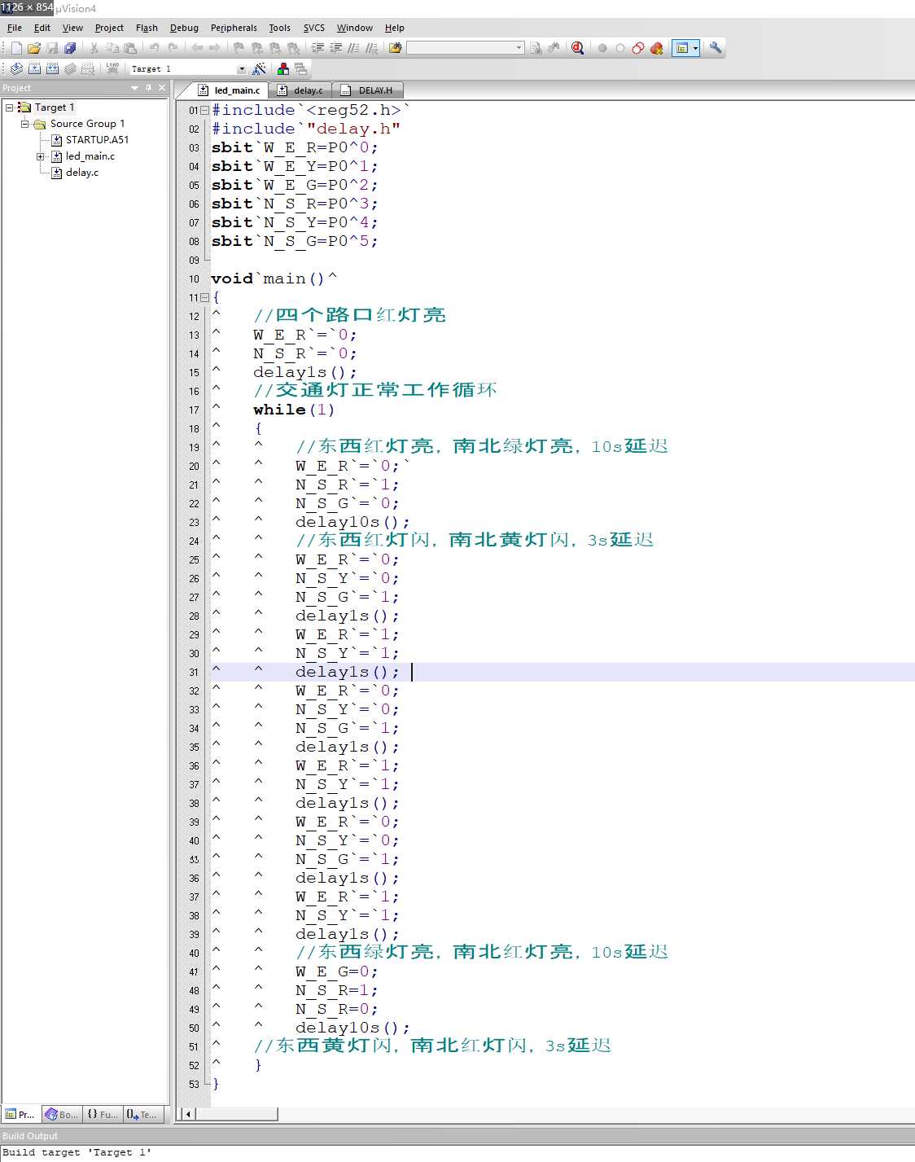The image size is (915, 1162).
Task: Build target files icon
Action: click(34, 68)
